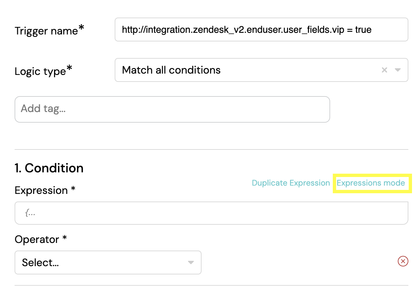Select the 'Match all conditions' value

click(x=171, y=70)
